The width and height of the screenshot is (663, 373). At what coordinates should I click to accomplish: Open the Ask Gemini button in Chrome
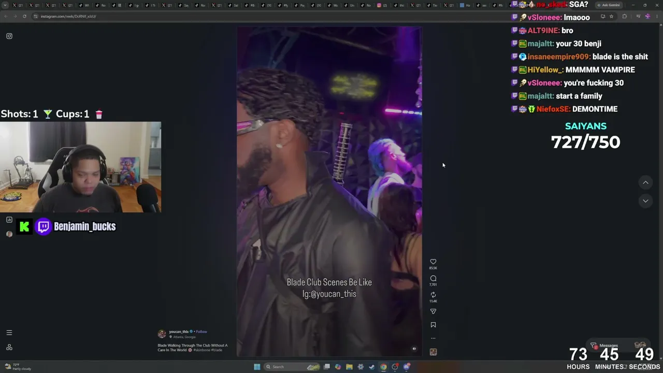(609, 5)
